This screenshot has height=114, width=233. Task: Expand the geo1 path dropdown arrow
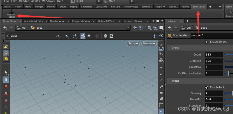pyautogui.click(x=128, y=28)
